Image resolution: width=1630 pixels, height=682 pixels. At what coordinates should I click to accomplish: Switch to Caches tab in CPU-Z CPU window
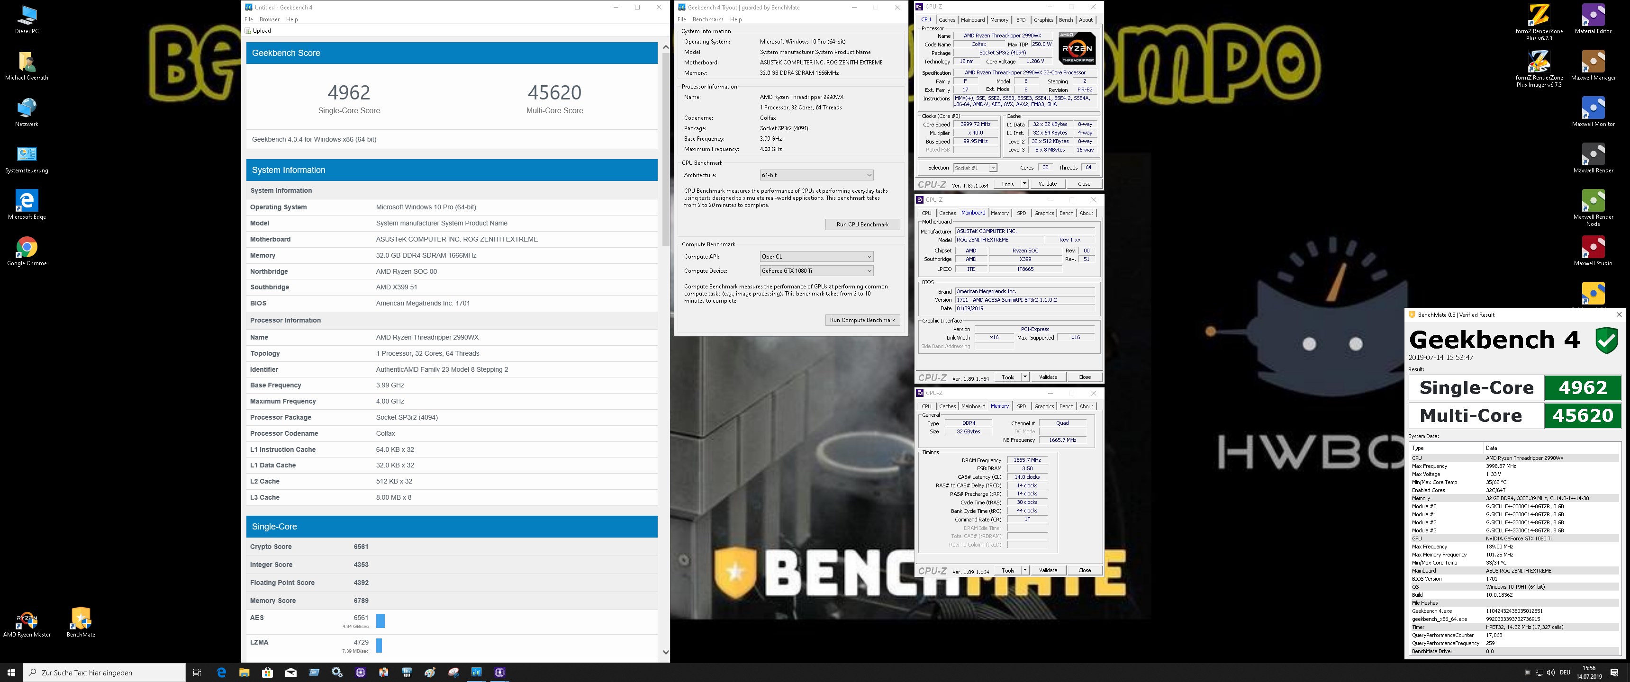click(947, 19)
